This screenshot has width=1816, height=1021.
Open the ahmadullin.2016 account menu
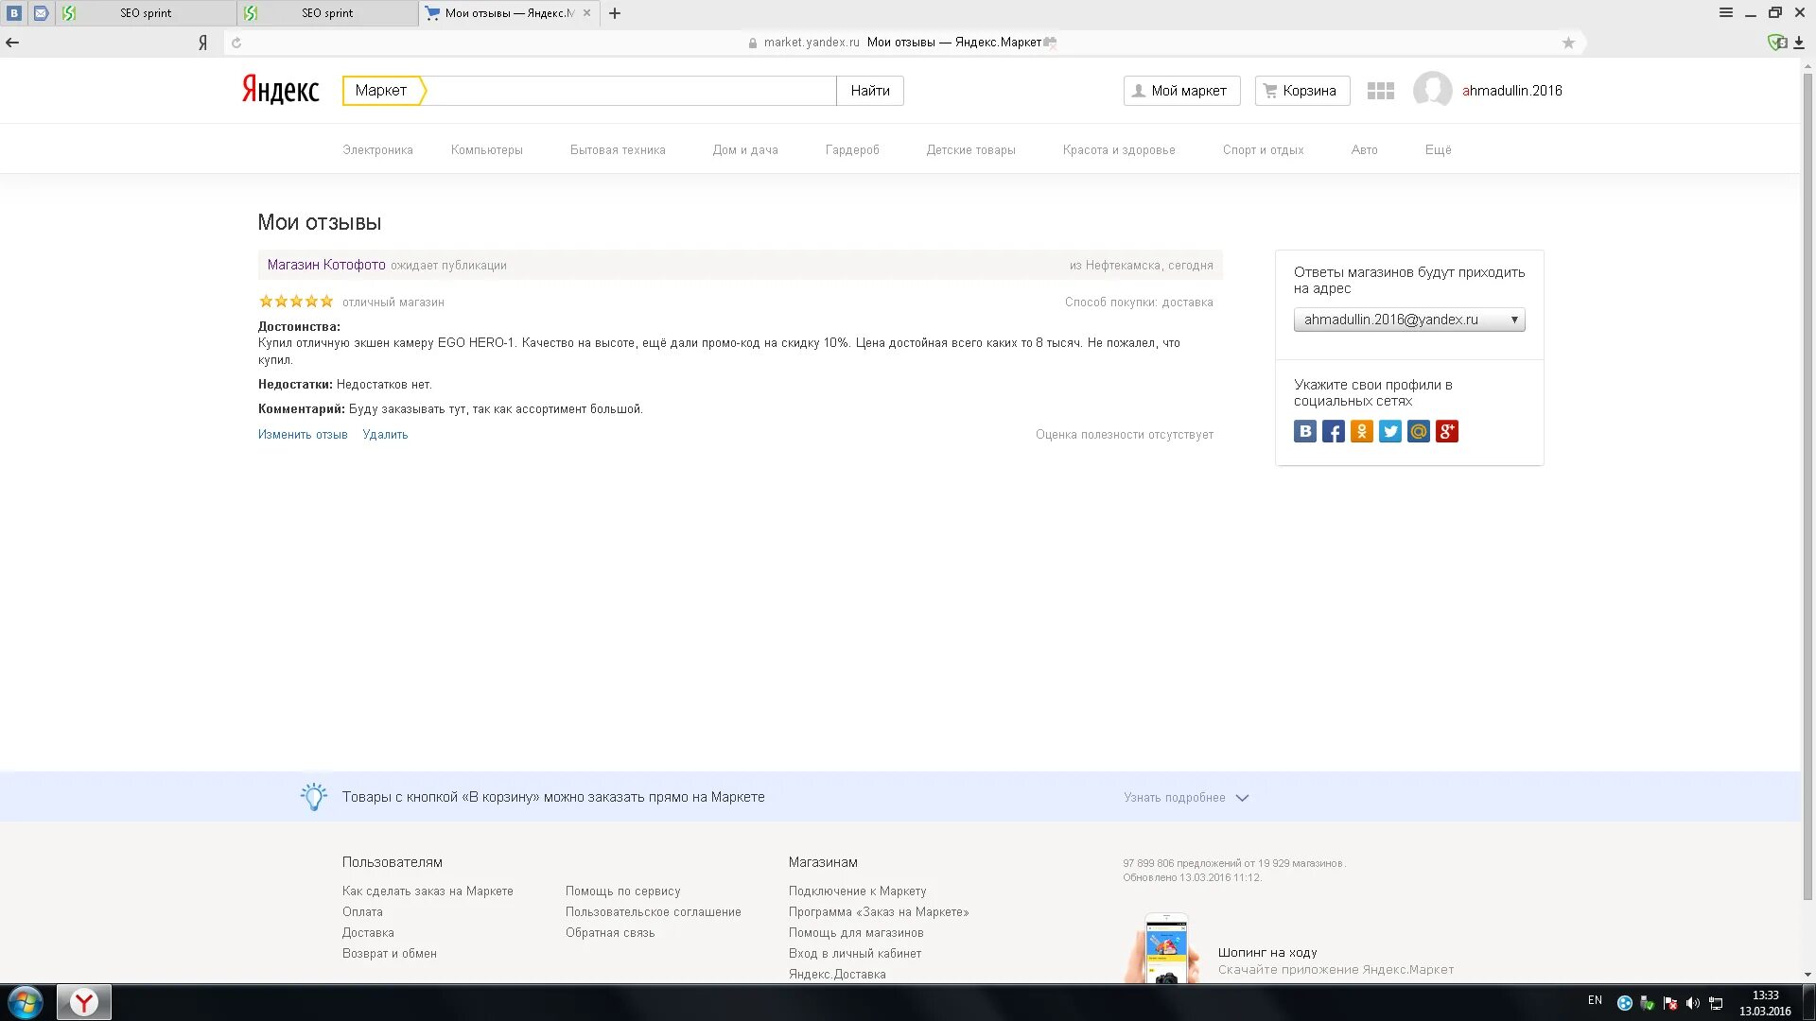(x=1512, y=91)
